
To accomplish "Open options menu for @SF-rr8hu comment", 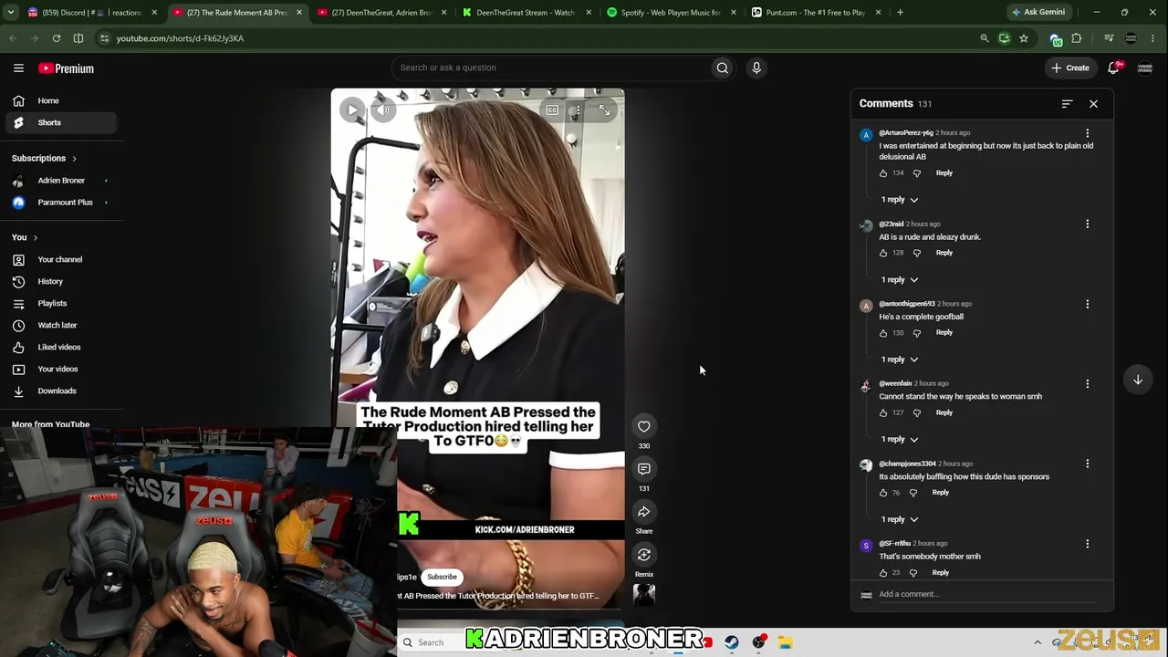I will tap(1087, 544).
